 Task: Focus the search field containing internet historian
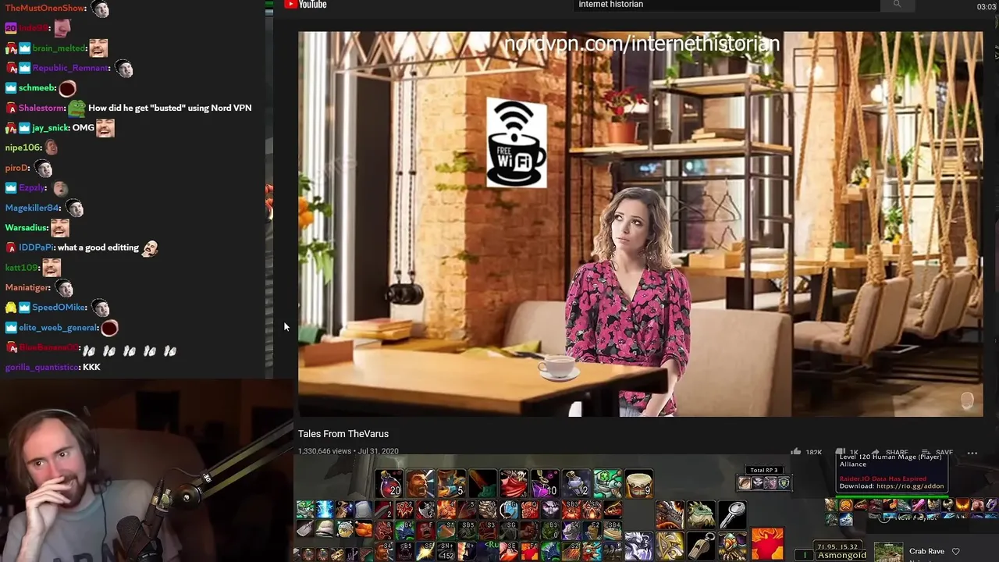[x=727, y=5]
